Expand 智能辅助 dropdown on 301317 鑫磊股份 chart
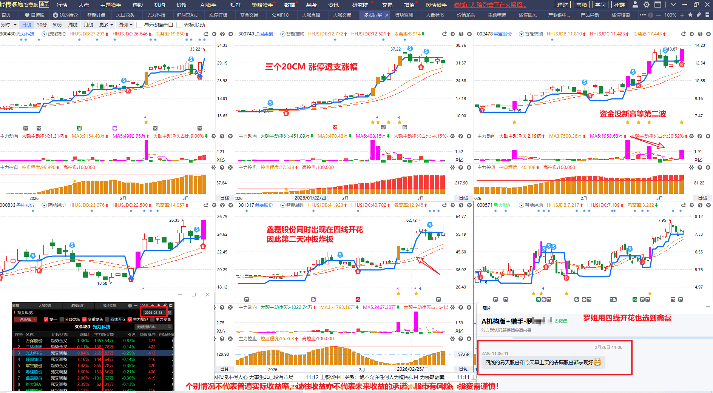 click(283, 205)
